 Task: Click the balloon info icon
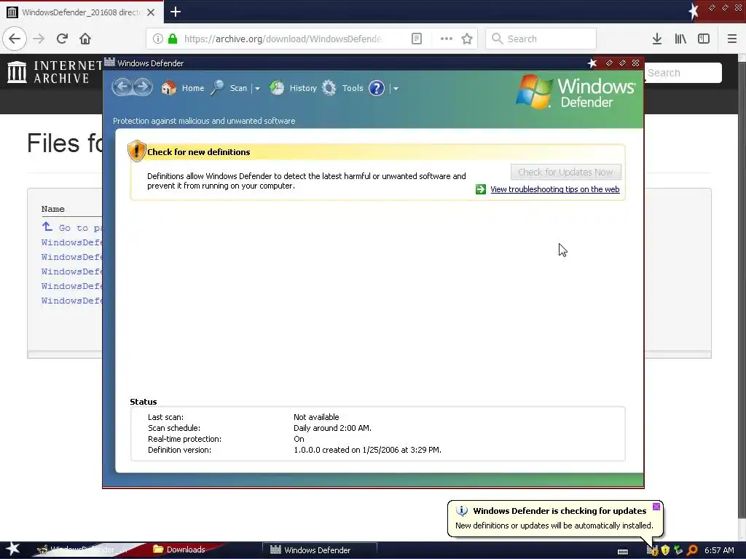461,511
